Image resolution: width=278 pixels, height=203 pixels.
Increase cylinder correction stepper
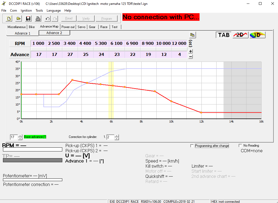[x=116, y=136]
